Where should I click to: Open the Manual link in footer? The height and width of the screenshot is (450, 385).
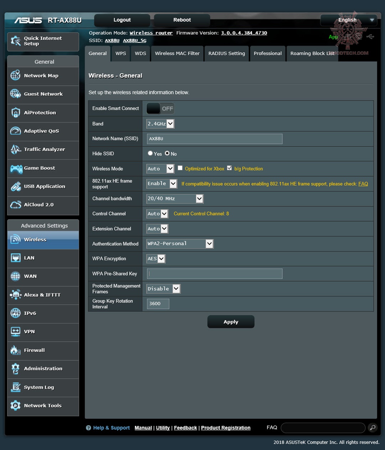click(x=143, y=428)
